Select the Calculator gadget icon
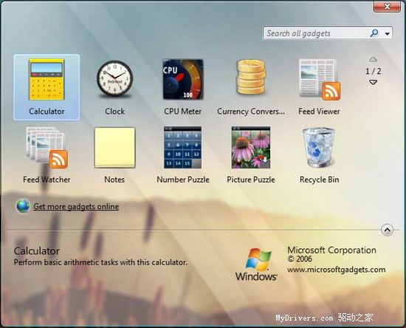This screenshot has width=406, height=328. pyautogui.click(x=47, y=80)
